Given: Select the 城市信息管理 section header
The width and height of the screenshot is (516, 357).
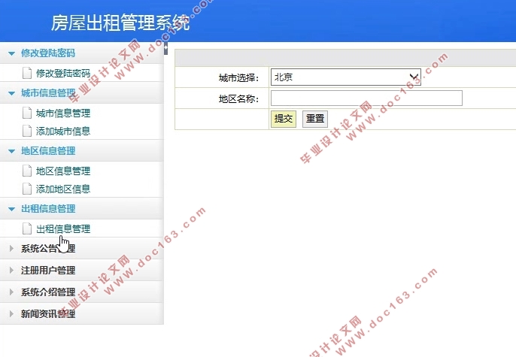Looking at the screenshot, I should point(81,93).
